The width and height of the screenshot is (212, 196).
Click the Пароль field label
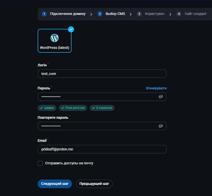(44, 88)
